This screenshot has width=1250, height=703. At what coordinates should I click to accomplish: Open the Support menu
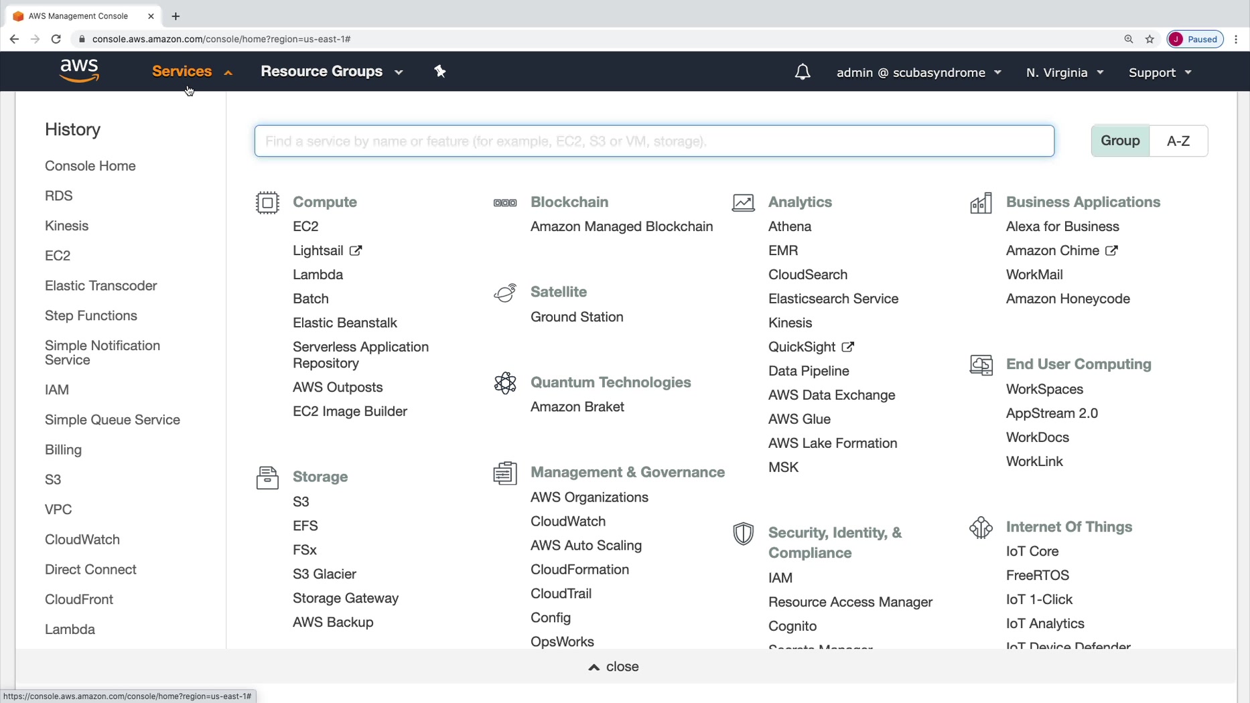click(x=1160, y=72)
